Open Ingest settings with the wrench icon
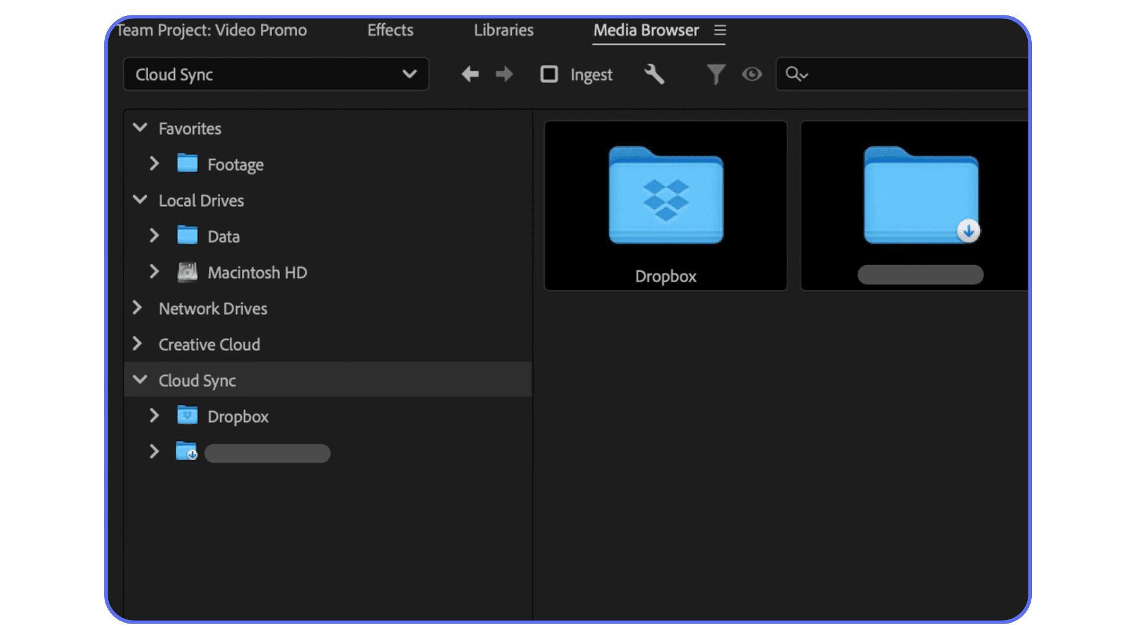Screen dimensions: 1136x639 654,75
